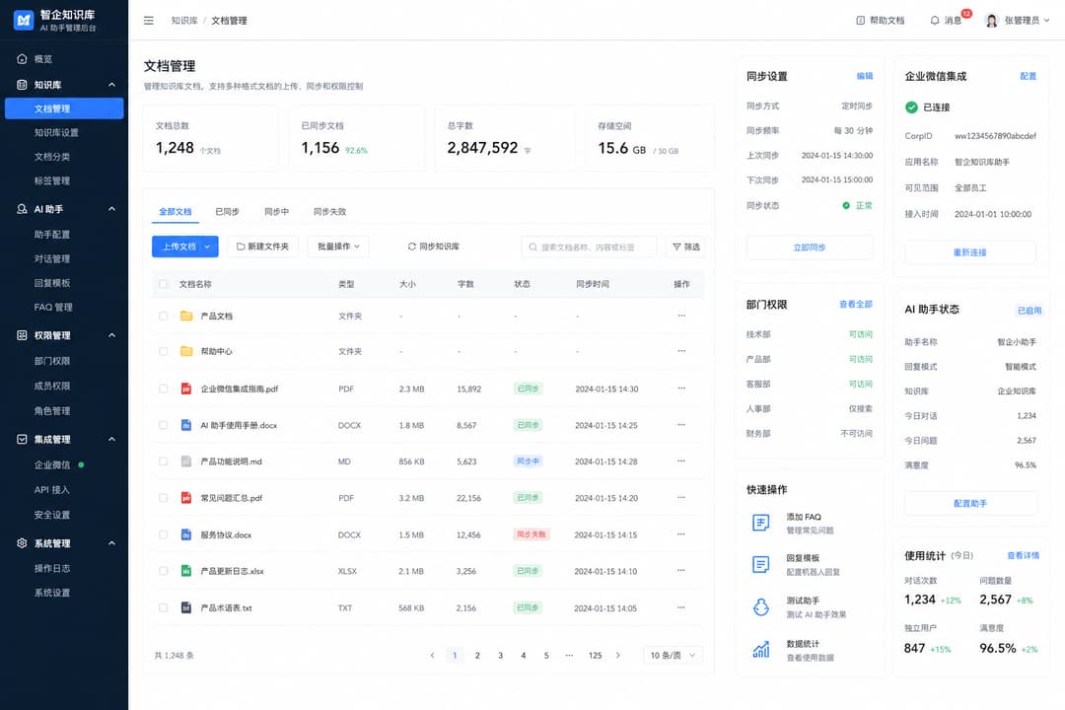Check the box for 产品文档 folder
1065x710 pixels.
pos(163,316)
